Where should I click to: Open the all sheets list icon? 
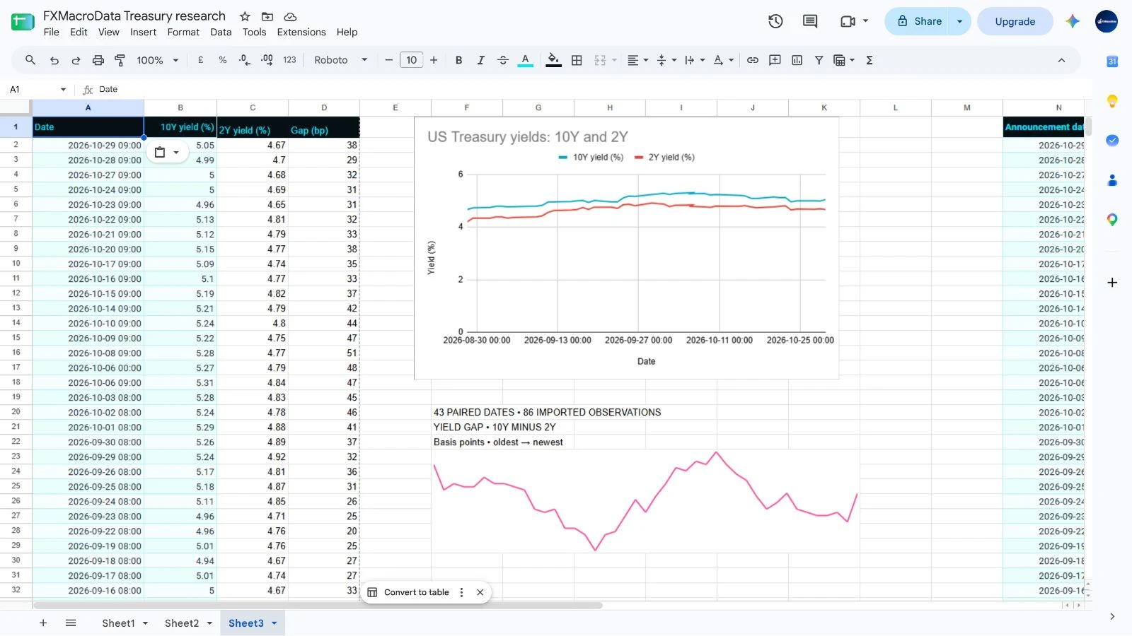tap(71, 623)
